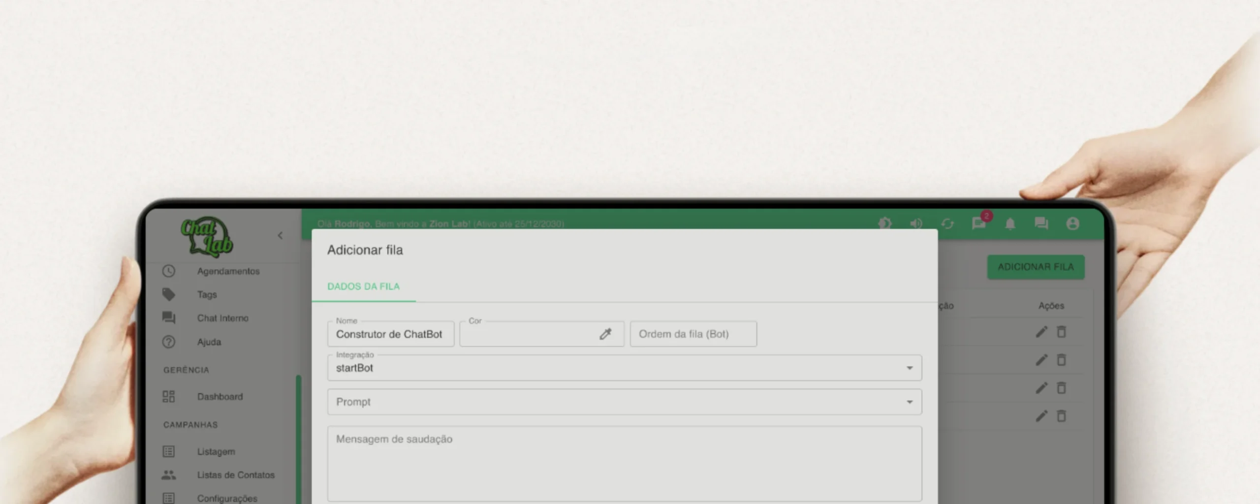Click the Configurações list icon
1260x504 pixels.
169,498
